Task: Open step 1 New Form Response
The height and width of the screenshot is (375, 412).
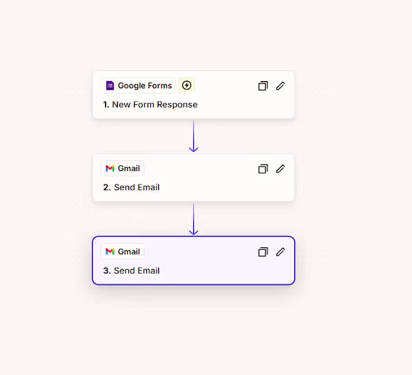Action: 150,104
